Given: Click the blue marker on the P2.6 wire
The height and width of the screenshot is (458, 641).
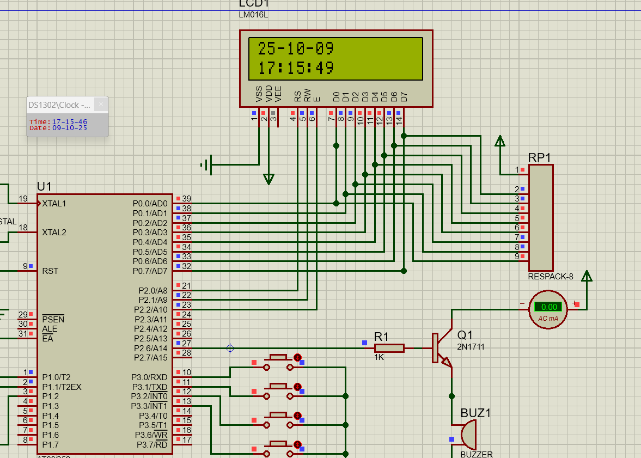Looking at the screenshot, I should pyautogui.click(x=230, y=348).
